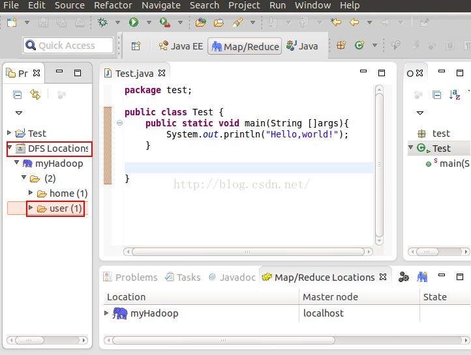Switch to the Tasks tab
Image resolution: width=471 pixels, height=355 pixels.
(x=183, y=277)
